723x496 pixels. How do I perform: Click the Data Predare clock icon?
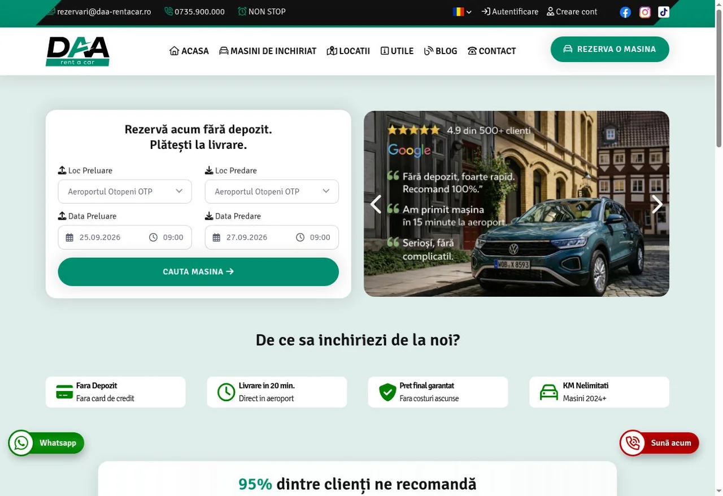click(300, 238)
